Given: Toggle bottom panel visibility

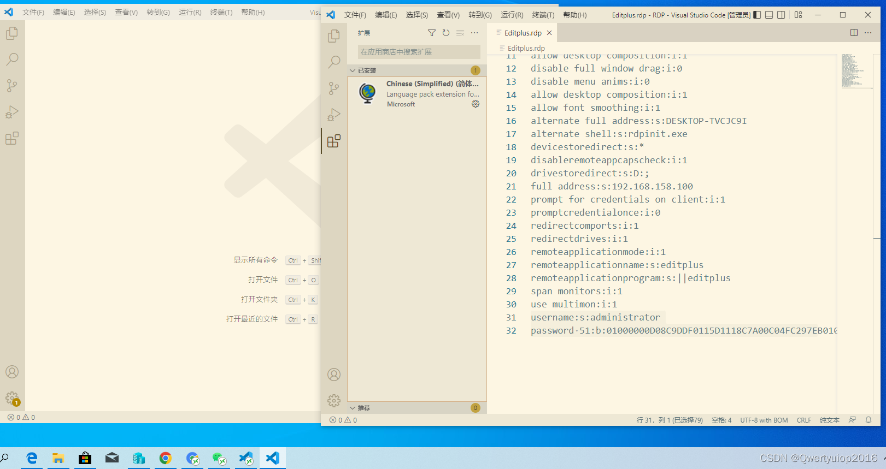Looking at the screenshot, I should [x=769, y=15].
